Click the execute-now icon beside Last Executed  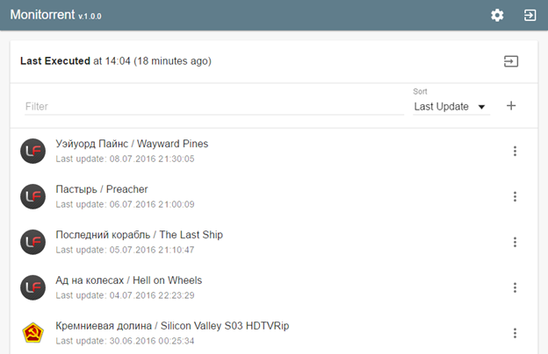point(510,61)
